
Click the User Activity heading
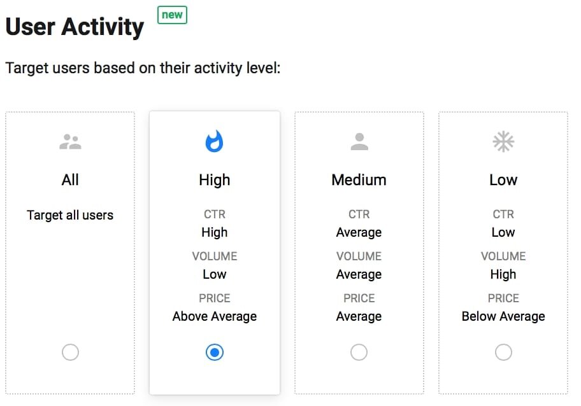click(x=75, y=27)
